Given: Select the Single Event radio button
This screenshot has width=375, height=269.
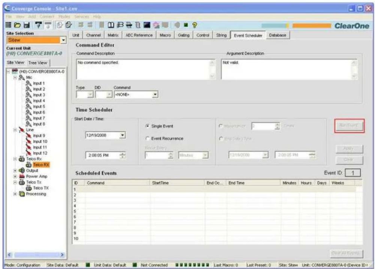Looking at the screenshot, I should point(148,126).
